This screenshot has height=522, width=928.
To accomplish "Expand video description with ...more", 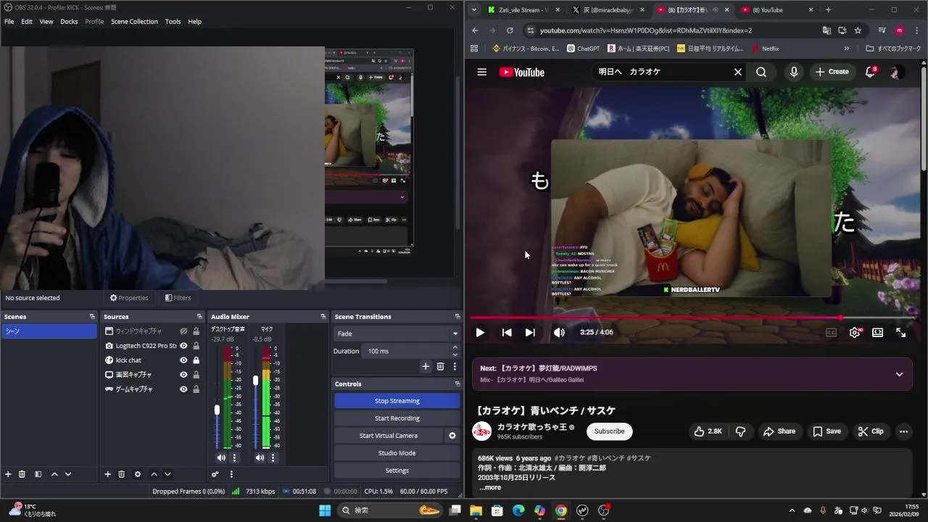I will coord(490,487).
